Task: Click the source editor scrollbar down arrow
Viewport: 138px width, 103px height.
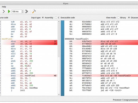Action: point(59,95)
